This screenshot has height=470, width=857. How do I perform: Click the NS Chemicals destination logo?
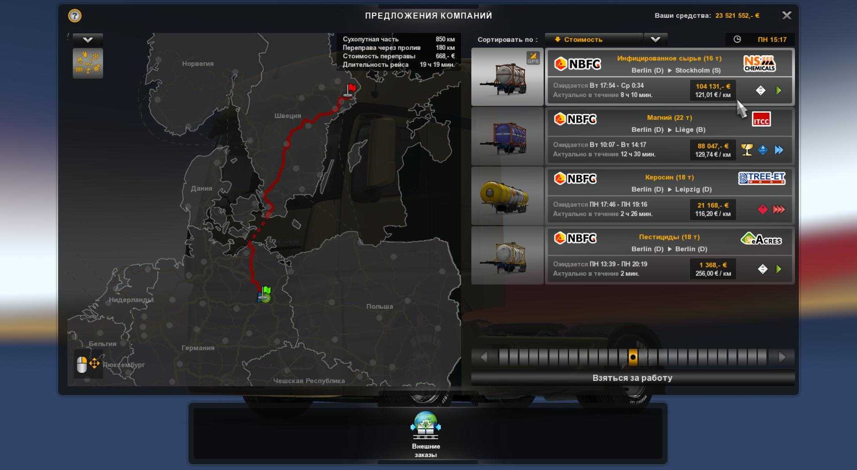click(x=759, y=64)
